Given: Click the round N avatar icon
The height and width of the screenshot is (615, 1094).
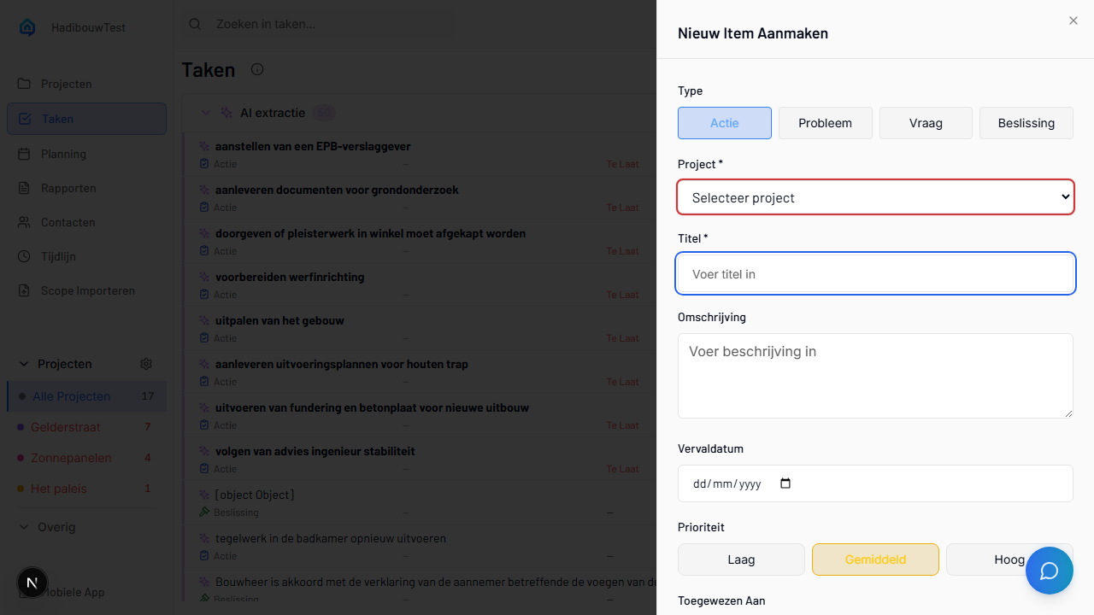Looking at the screenshot, I should click(x=32, y=583).
